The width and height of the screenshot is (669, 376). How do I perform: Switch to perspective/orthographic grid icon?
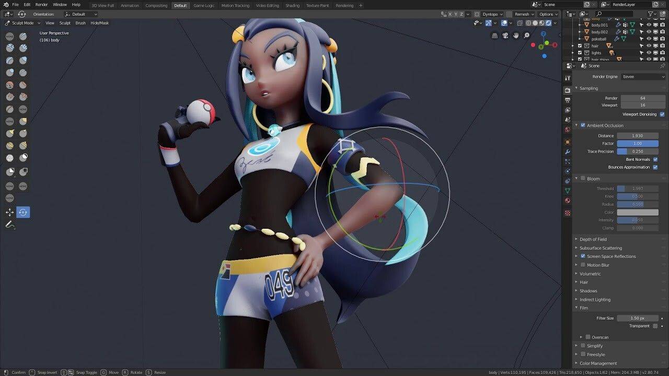click(494, 36)
